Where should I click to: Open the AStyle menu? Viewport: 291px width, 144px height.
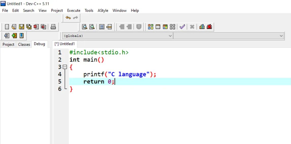pos(103,11)
